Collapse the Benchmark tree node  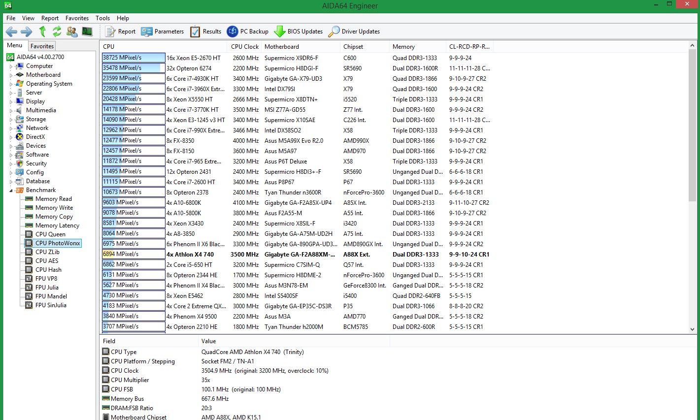pos(11,190)
